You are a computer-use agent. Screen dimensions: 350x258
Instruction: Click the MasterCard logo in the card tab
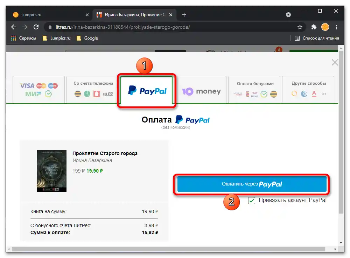[41, 85]
